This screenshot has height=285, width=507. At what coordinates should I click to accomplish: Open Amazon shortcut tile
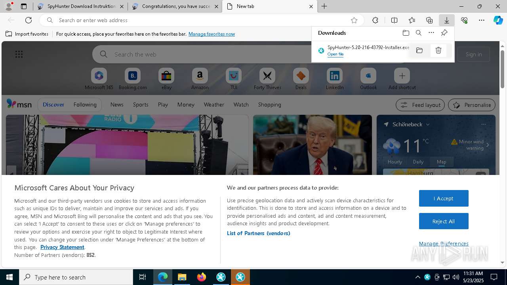200,79
